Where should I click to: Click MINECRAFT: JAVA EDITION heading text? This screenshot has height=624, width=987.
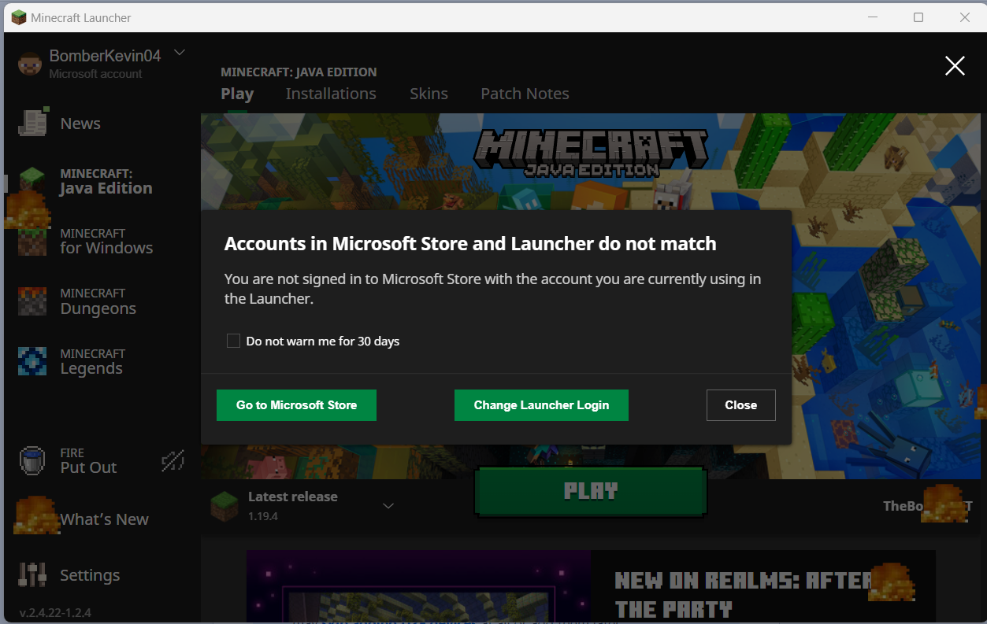click(299, 72)
